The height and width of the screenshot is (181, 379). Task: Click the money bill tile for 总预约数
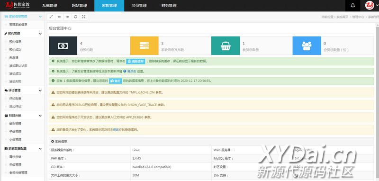(63, 45)
